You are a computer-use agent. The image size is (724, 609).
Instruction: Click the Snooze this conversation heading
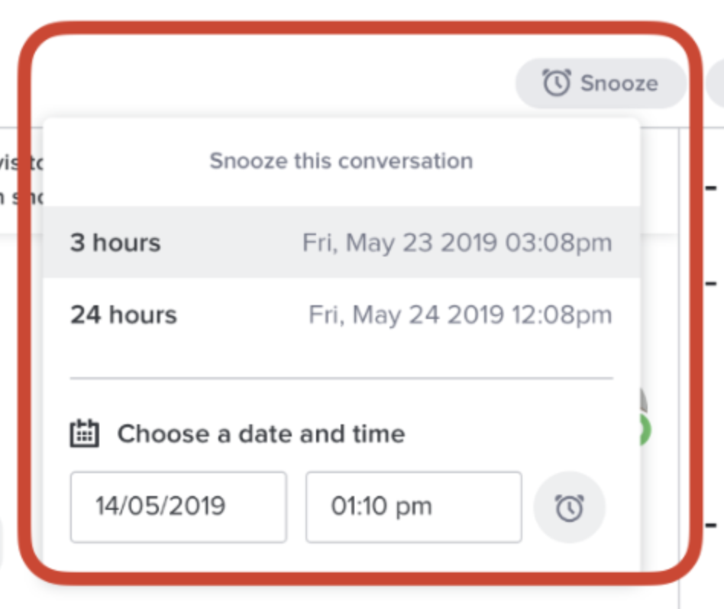coord(341,161)
